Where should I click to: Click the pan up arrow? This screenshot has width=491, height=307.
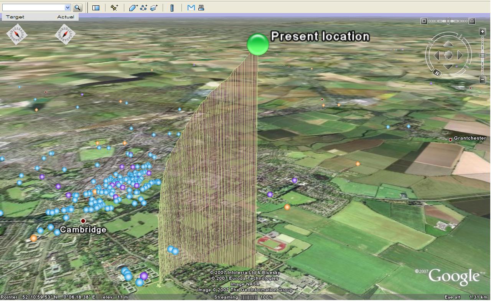[448, 44]
